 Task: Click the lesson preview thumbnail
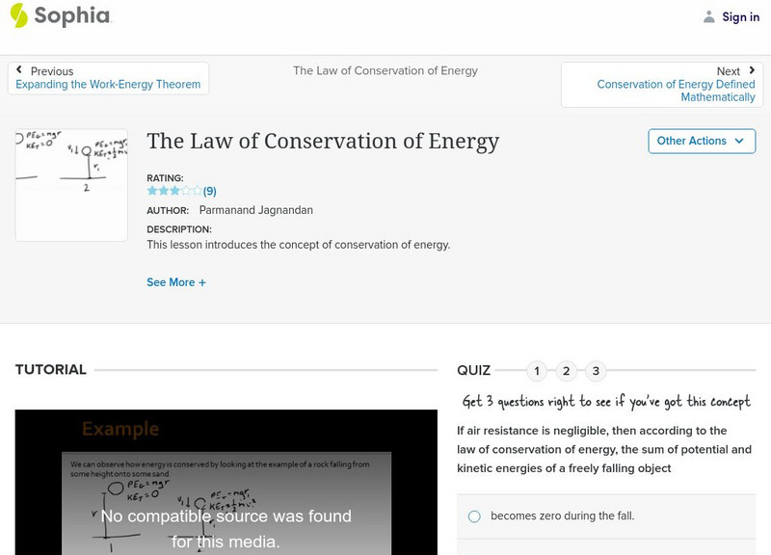point(71,183)
